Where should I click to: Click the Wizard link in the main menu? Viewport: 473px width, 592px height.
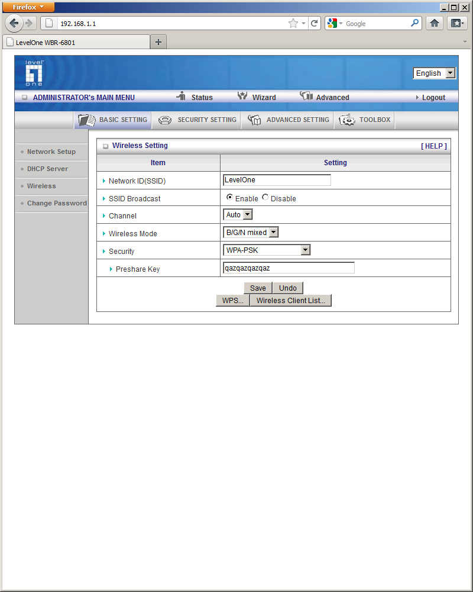point(264,98)
